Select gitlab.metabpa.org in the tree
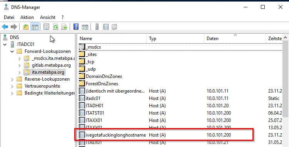Viewport: 289px width, 147px height. 51,65
